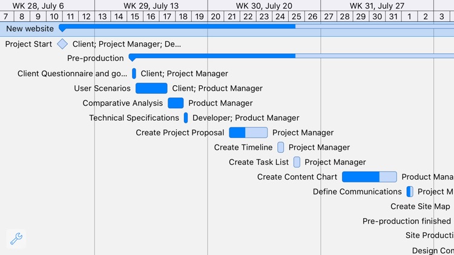Click the 'WK 29, July 13' header

click(151, 6)
